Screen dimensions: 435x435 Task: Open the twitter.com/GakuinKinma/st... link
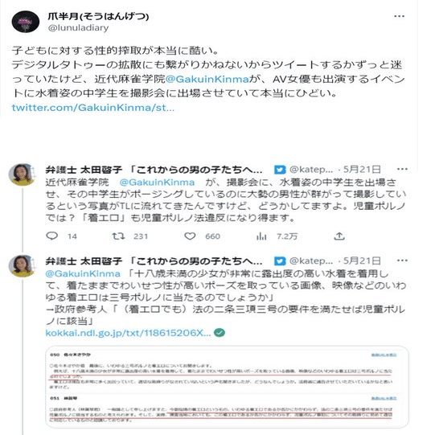tap(93, 108)
